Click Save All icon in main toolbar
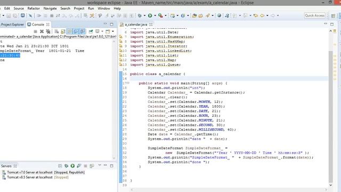 [15, 15]
